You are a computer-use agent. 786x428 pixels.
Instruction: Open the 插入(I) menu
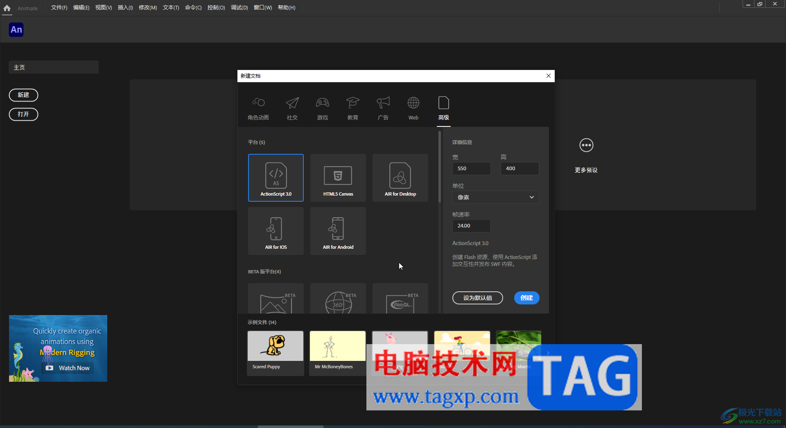[125, 8]
